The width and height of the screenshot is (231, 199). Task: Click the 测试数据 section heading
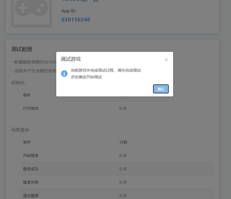(x=22, y=49)
